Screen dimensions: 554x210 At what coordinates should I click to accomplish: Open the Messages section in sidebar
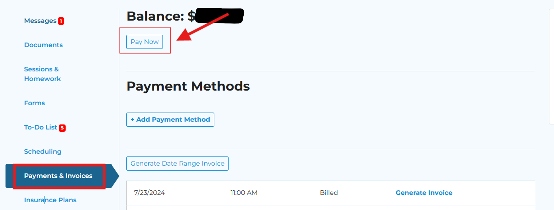[40, 21]
